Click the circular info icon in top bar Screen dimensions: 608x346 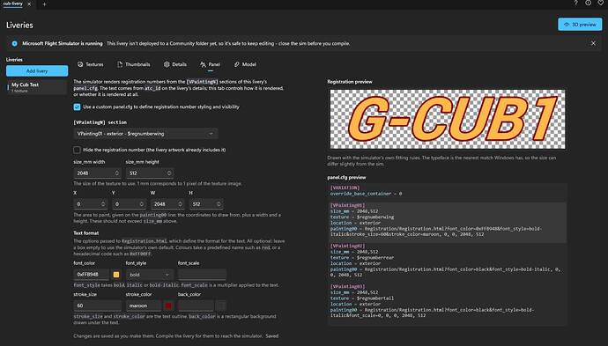tap(589, 4)
